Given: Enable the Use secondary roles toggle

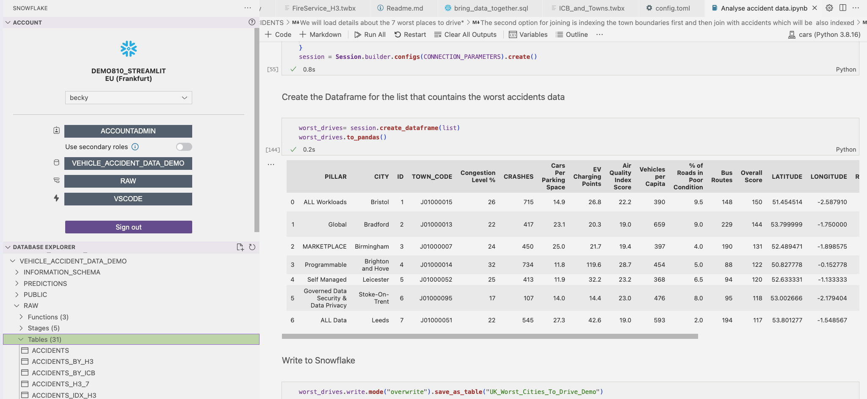Looking at the screenshot, I should click(184, 147).
